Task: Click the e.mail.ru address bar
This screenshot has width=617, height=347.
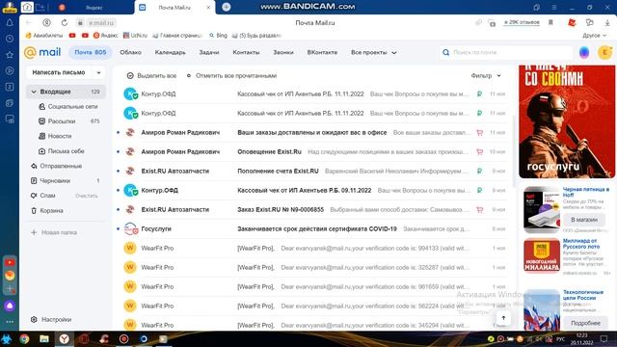Action: coord(100,23)
